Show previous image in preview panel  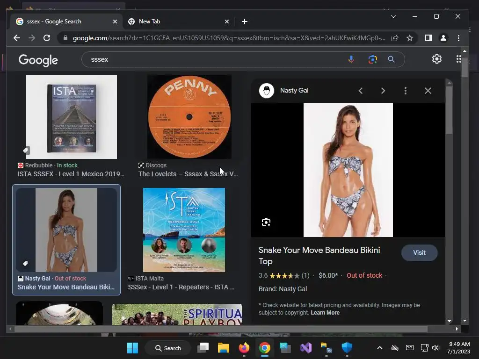coord(361,91)
